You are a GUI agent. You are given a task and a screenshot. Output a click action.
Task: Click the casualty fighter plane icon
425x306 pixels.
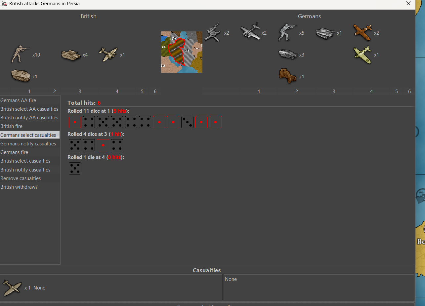(12, 287)
